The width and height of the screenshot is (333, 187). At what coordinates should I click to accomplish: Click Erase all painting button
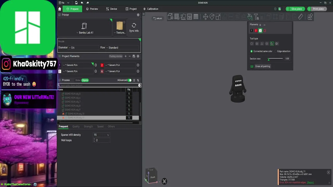pyautogui.click(x=263, y=66)
